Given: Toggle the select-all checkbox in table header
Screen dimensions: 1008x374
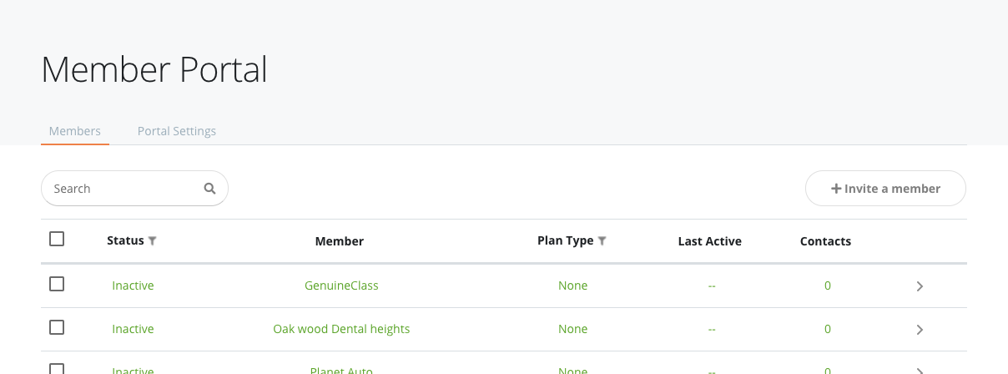Looking at the screenshot, I should [x=57, y=240].
